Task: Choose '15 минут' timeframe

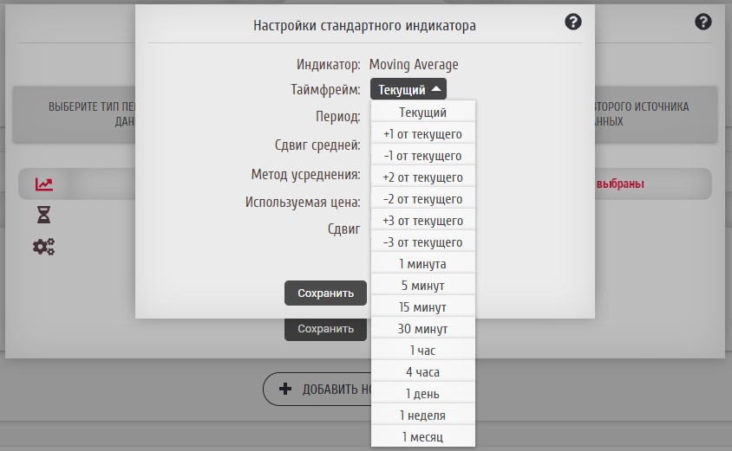Action: click(422, 307)
